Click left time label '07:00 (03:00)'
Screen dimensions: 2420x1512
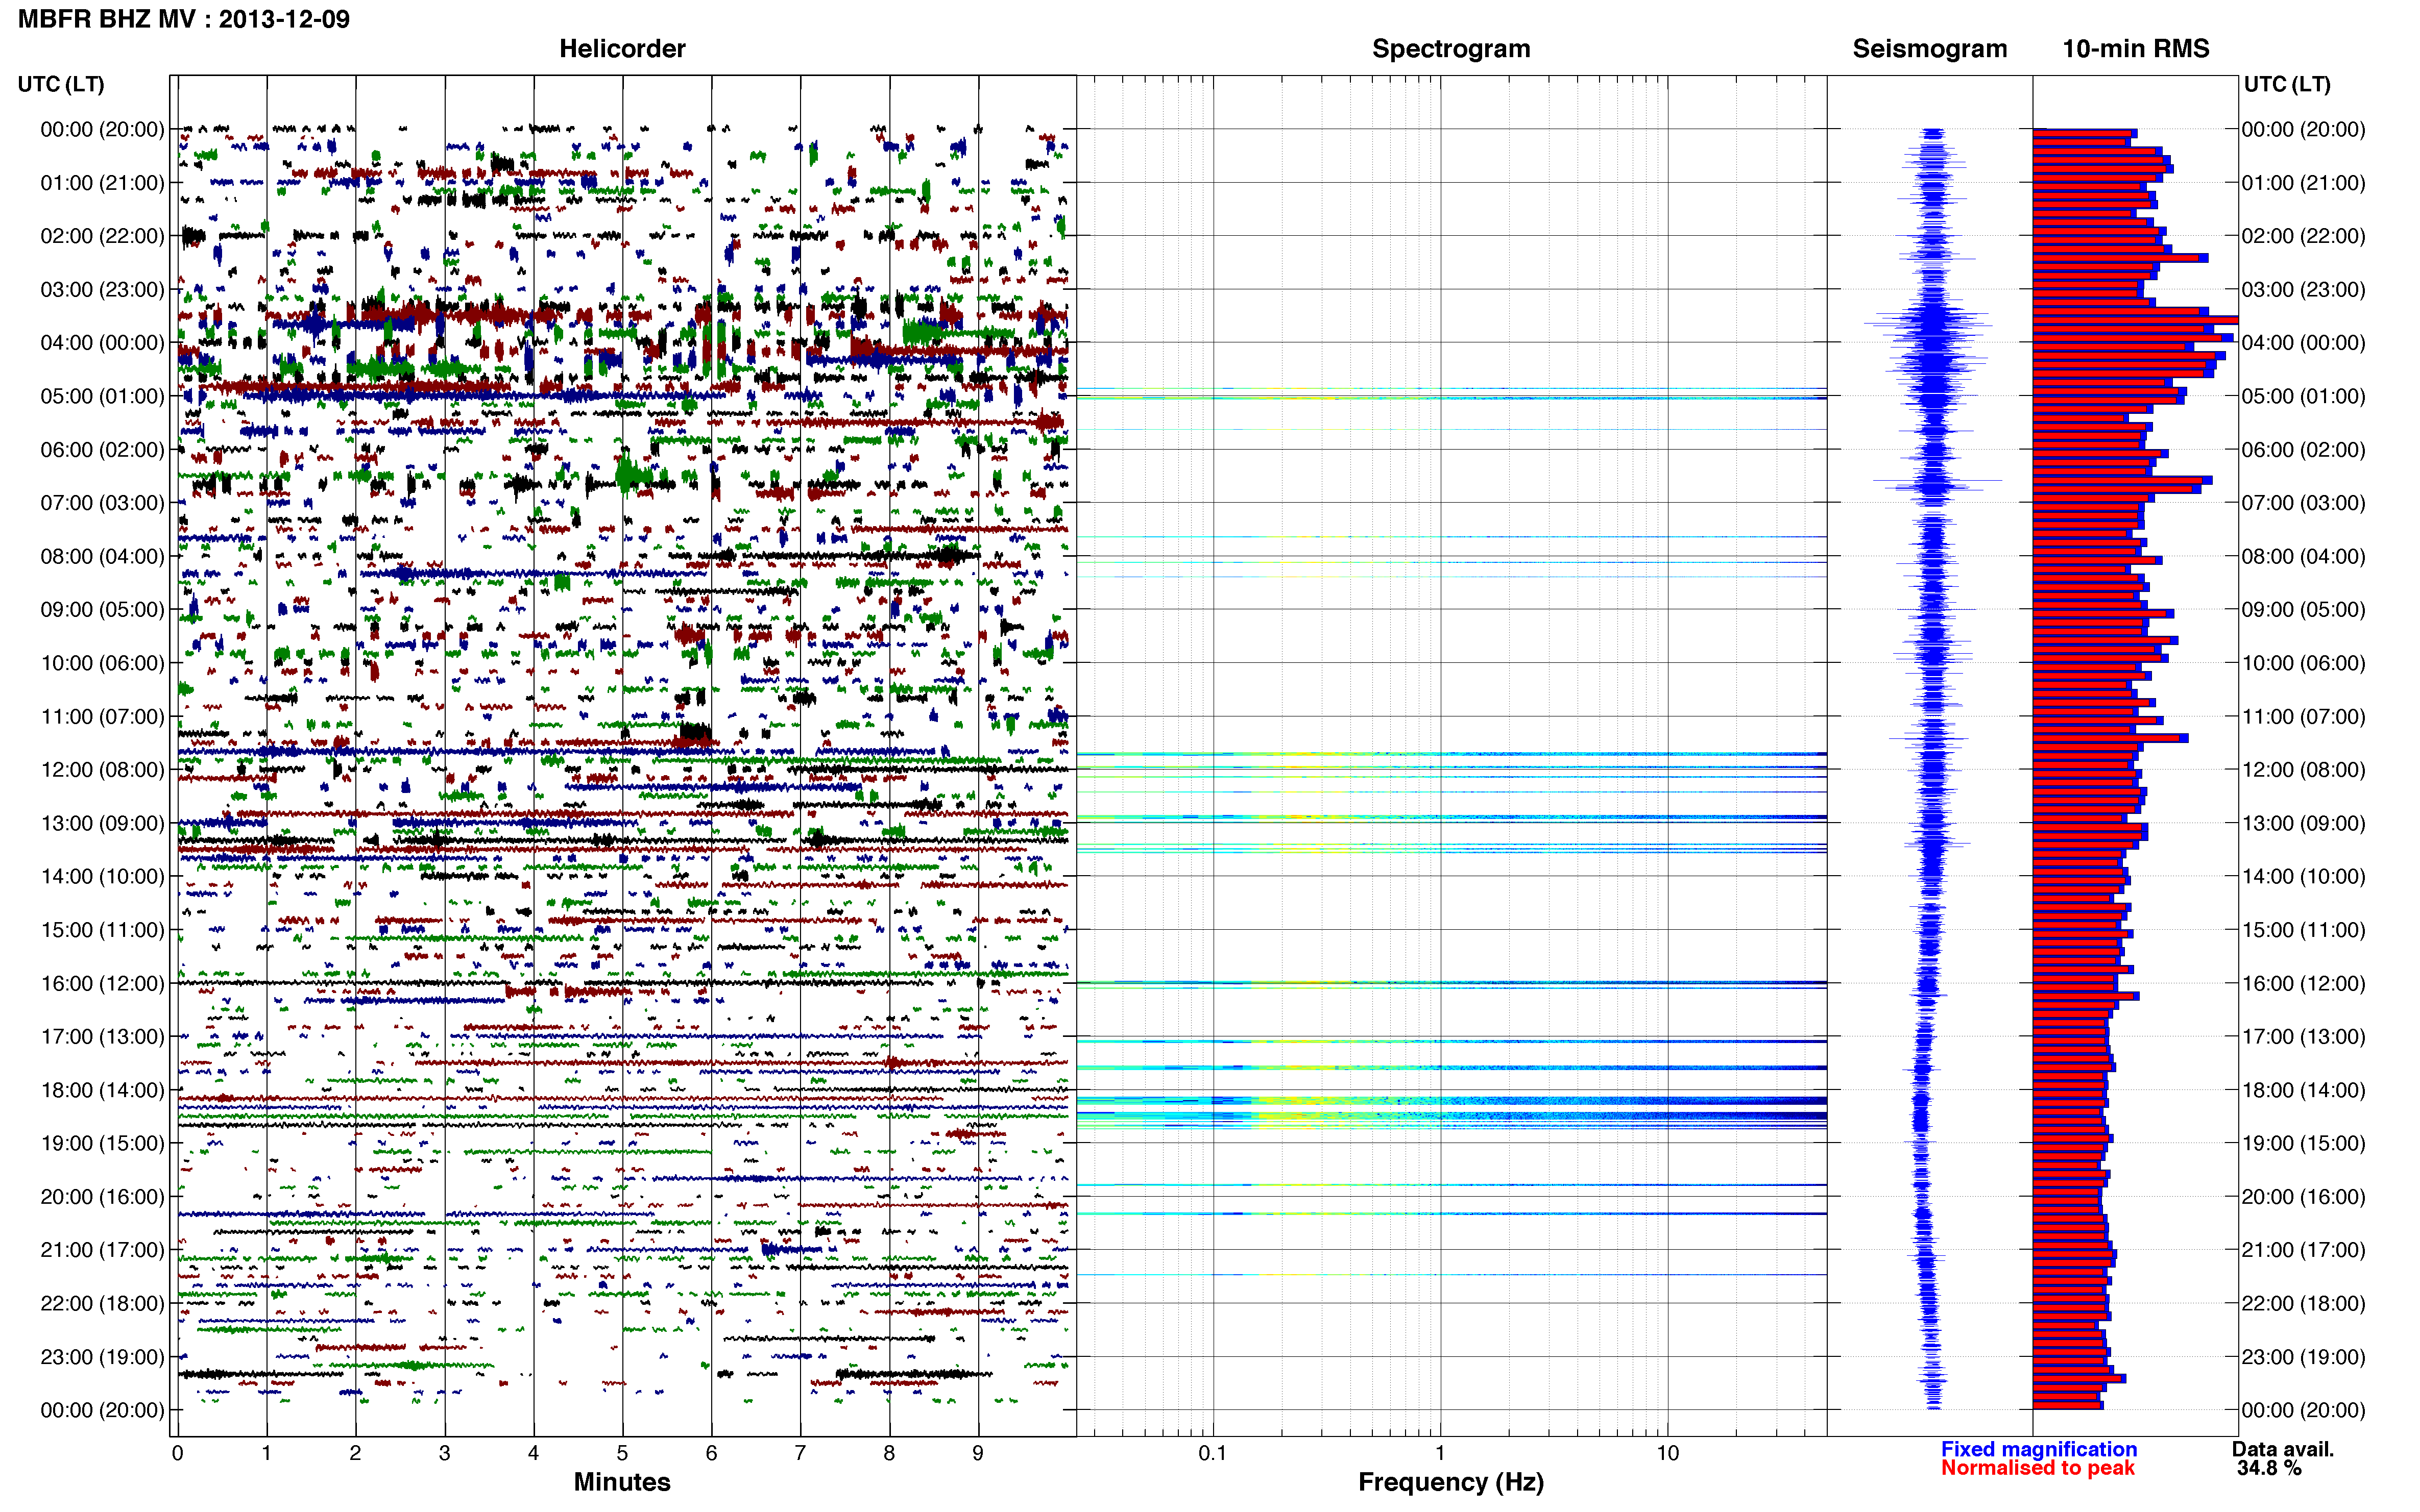tap(102, 503)
